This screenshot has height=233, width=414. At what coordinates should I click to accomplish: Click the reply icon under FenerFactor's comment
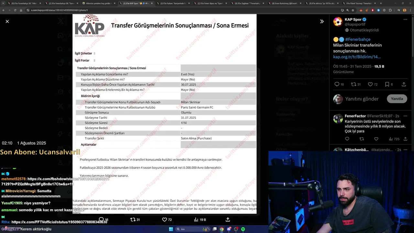(347, 139)
